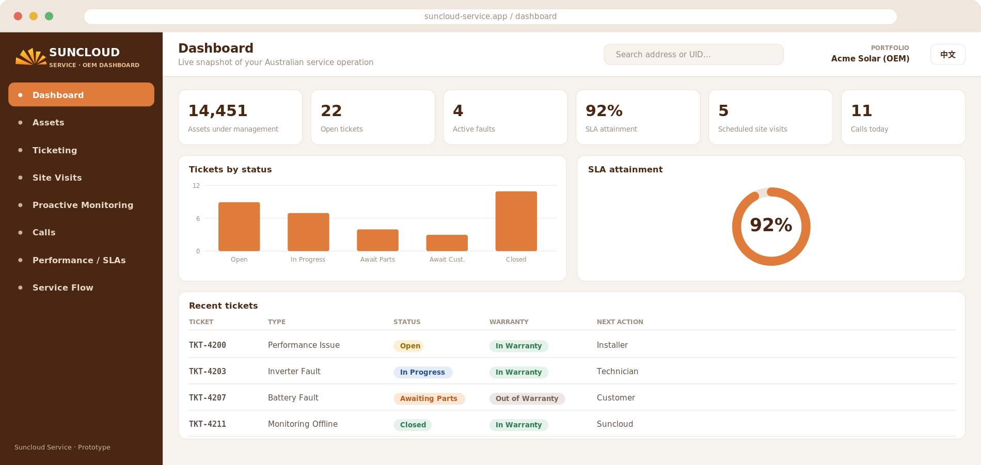The height and width of the screenshot is (465, 981).
Task: Click the Out of Warranty badge
Action: 527,398
